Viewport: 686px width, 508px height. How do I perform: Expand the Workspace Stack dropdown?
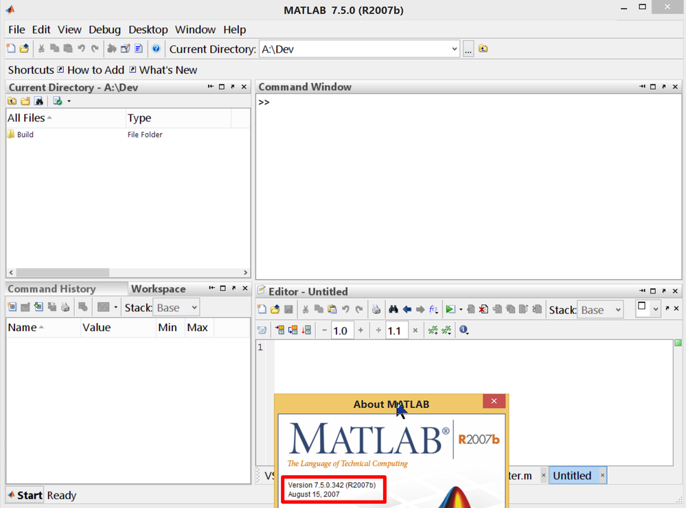pos(194,308)
